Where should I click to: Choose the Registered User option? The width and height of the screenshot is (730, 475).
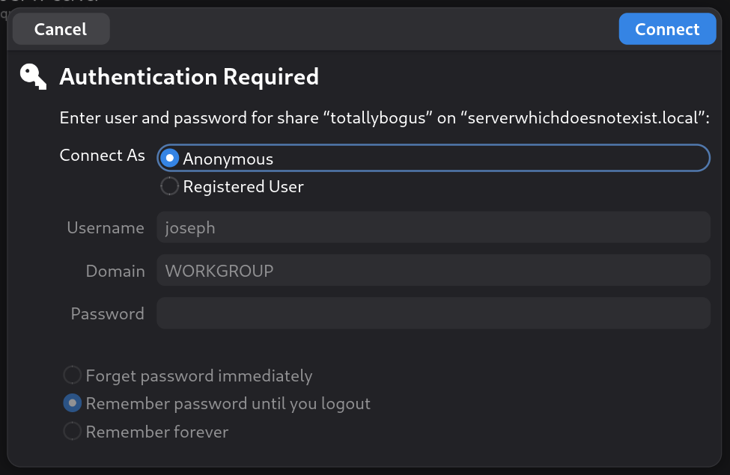[x=170, y=187]
